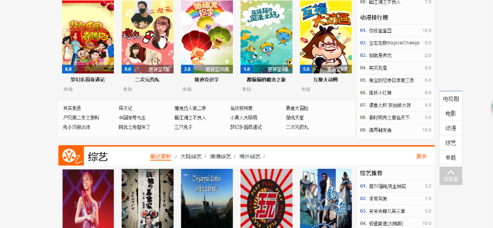
Task: Open 爸爸去哪儿第三季 in 综艺推荐
Action: (387, 211)
